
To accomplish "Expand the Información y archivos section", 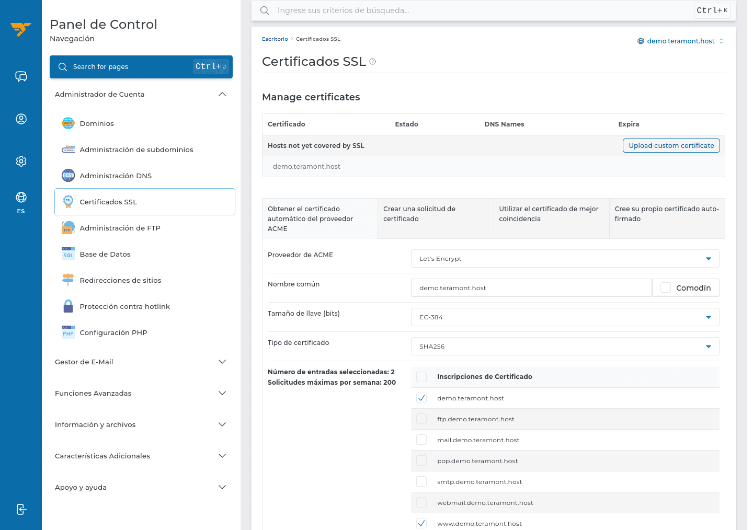I will click(141, 424).
